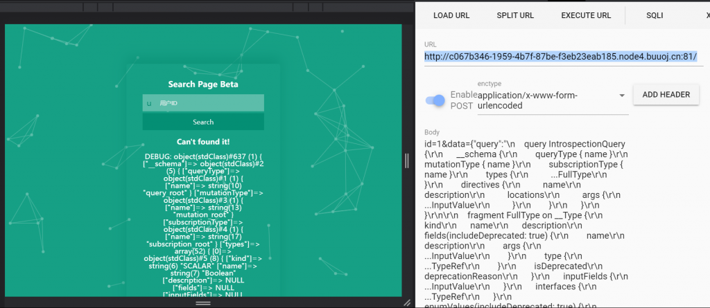Click inside the Body textarea
Screen dimensions: 710x308
point(563,221)
